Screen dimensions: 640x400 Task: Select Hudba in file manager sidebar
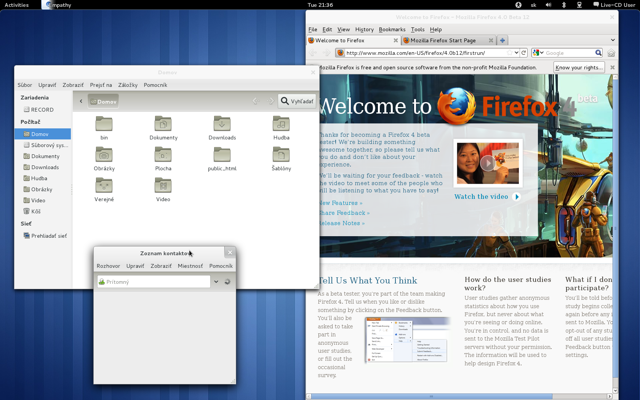43,178
